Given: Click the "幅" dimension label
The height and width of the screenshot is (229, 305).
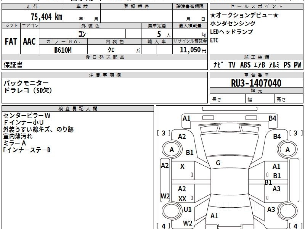Looking at the screenshot, I should 250,100.
